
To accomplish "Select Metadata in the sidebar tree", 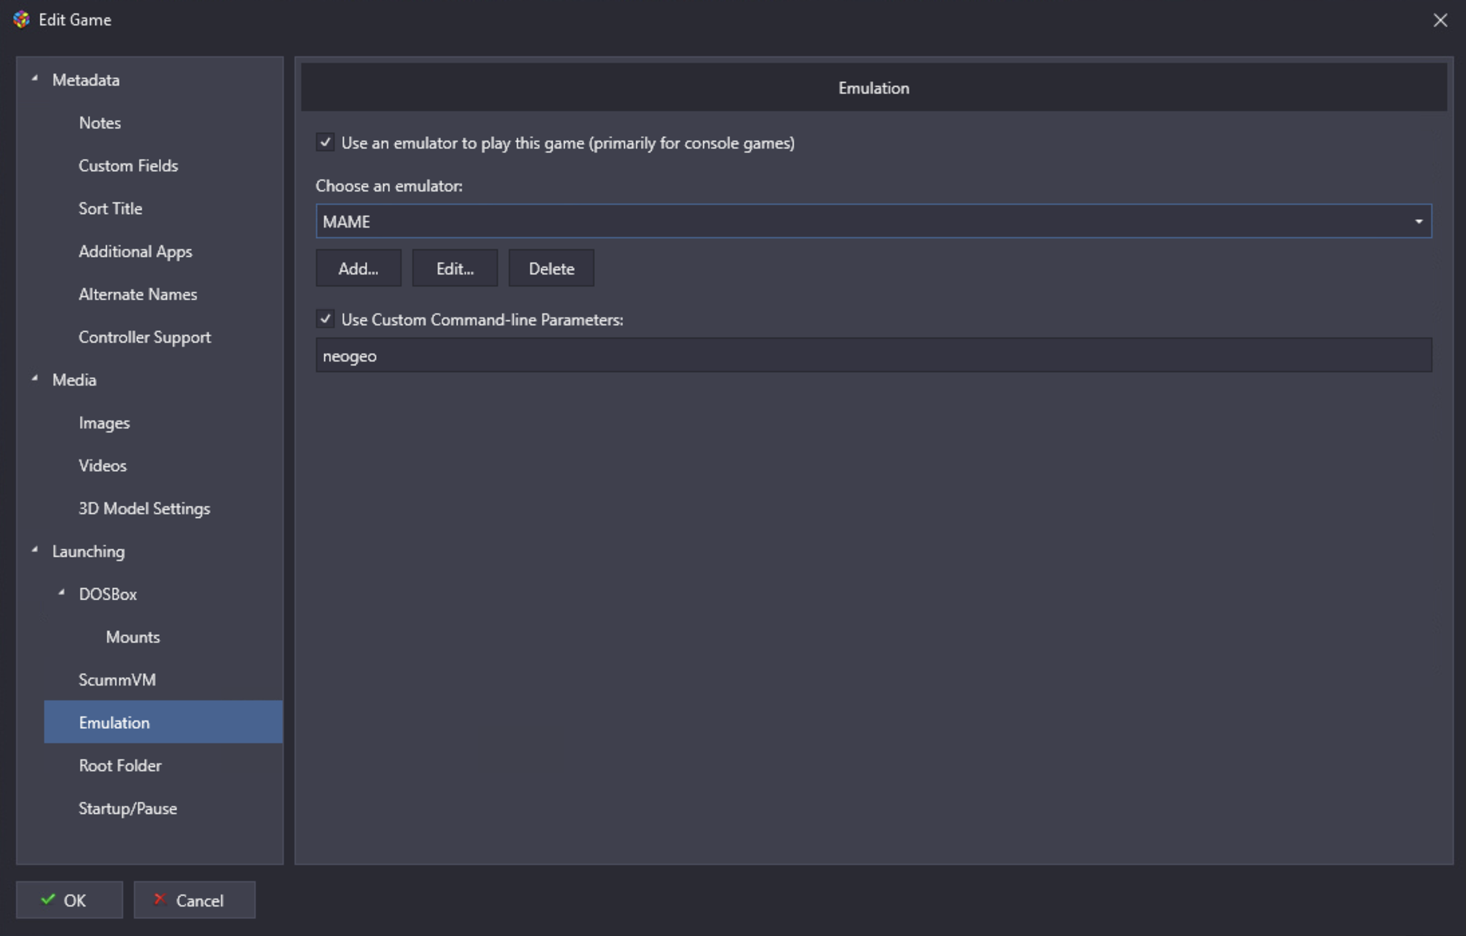I will [86, 80].
